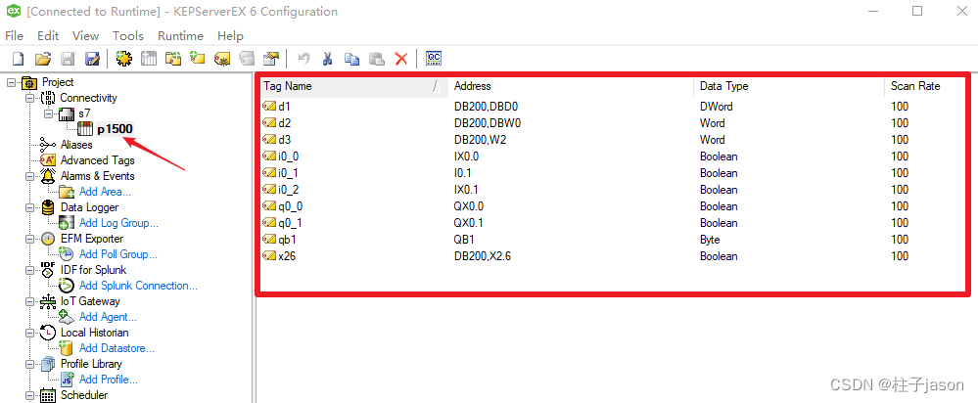Open the Tools menu

128,36
